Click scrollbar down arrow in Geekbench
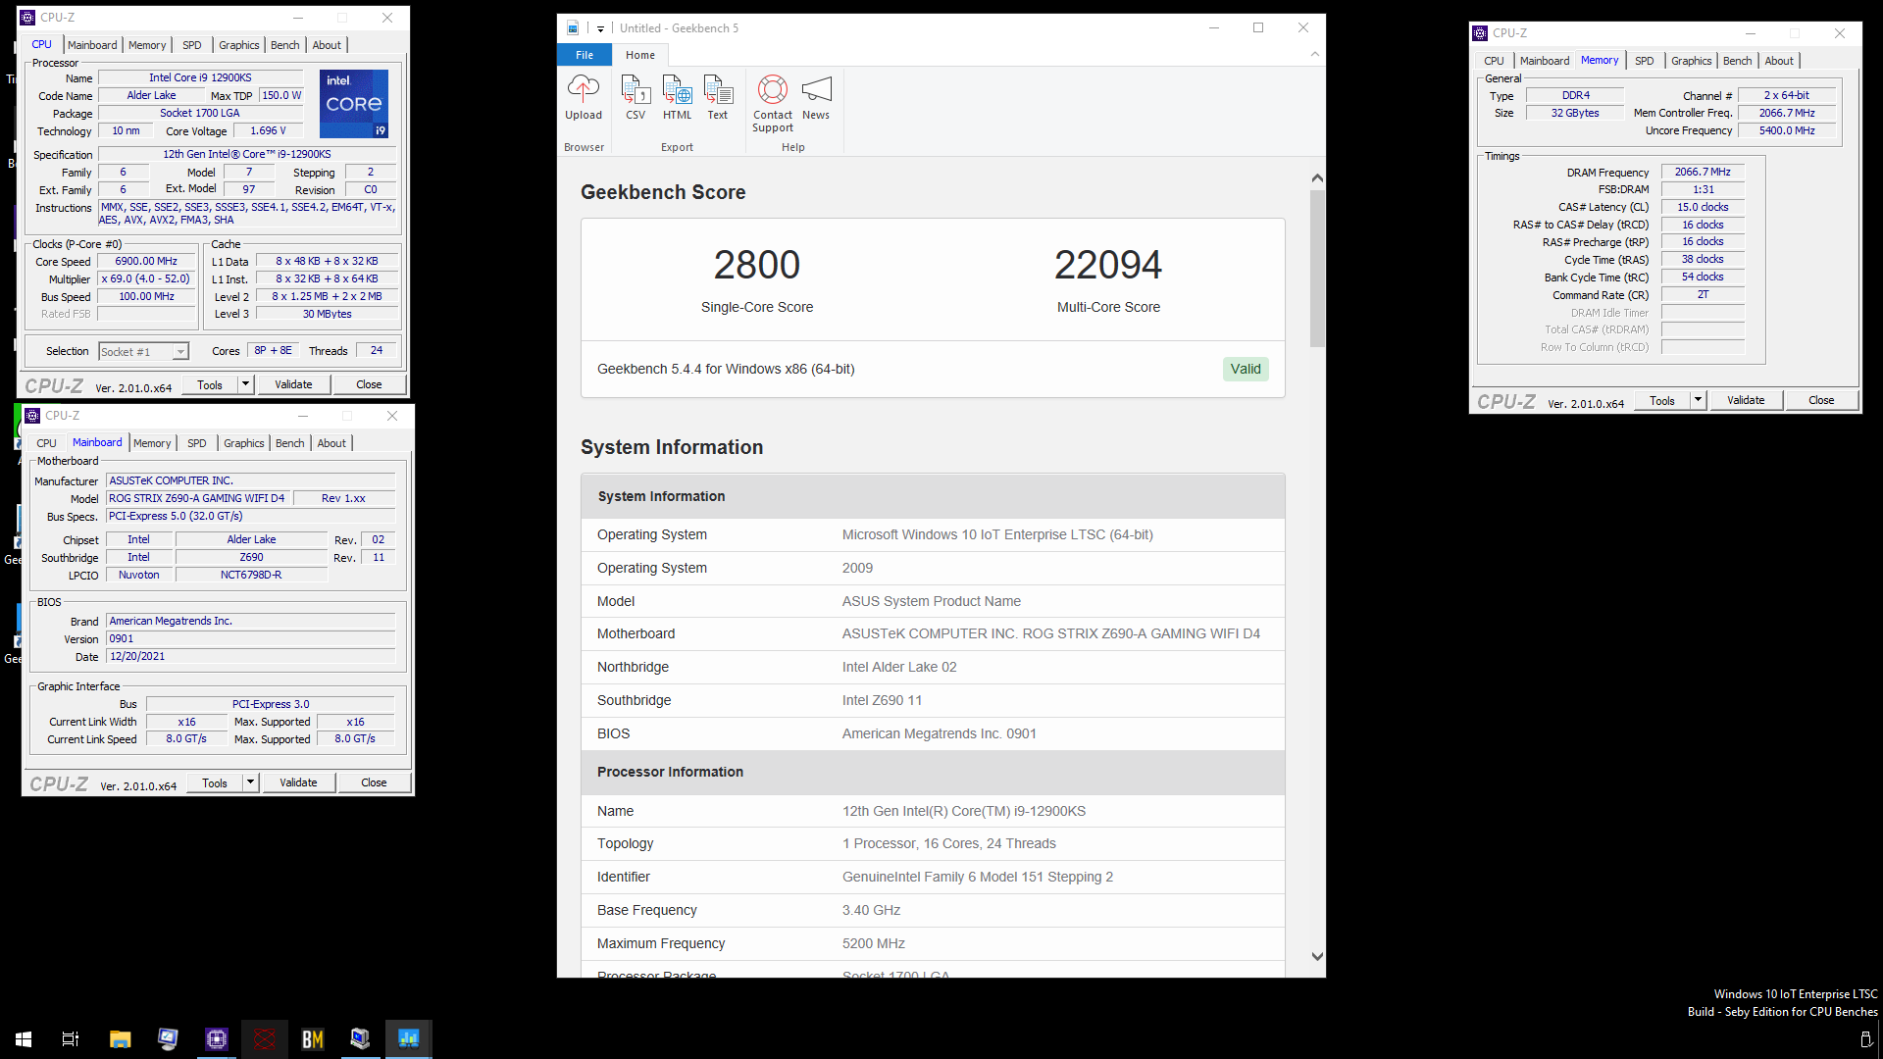 tap(1317, 956)
